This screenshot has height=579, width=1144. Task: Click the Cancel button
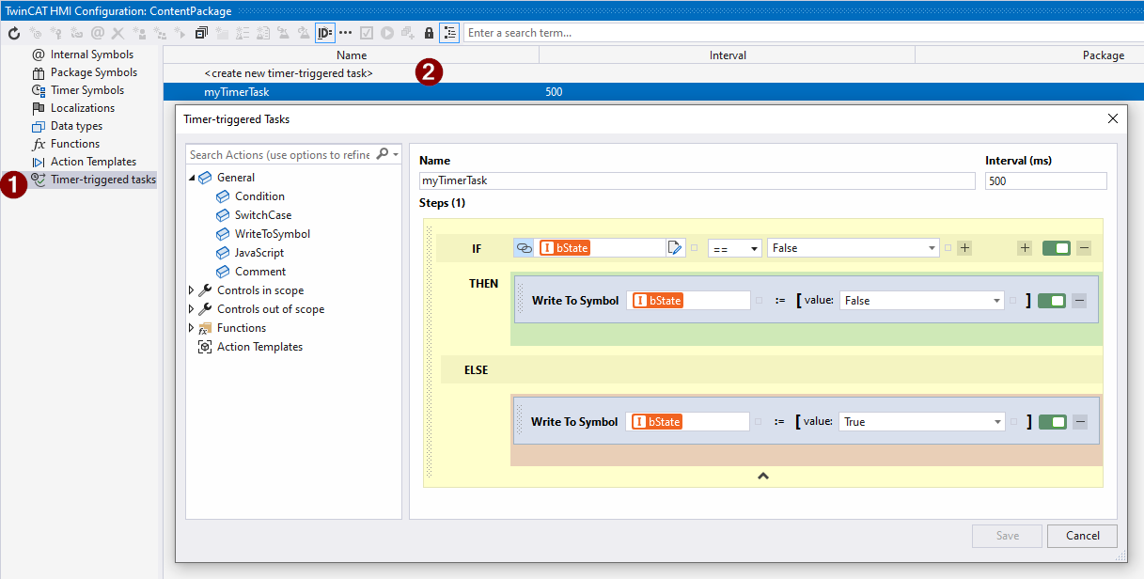coord(1082,536)
